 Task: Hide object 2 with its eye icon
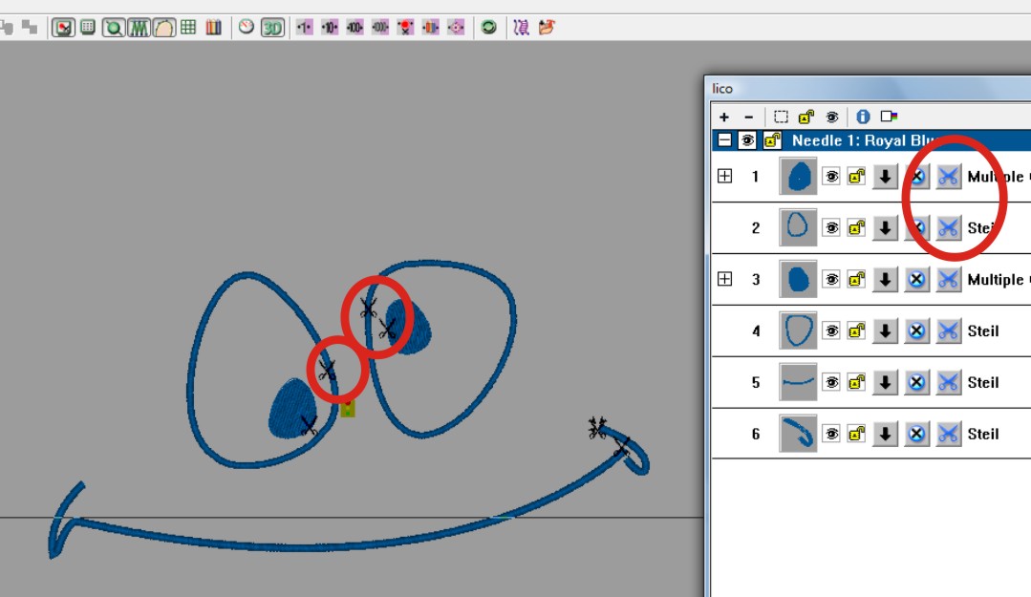click(x=831, y=228)
